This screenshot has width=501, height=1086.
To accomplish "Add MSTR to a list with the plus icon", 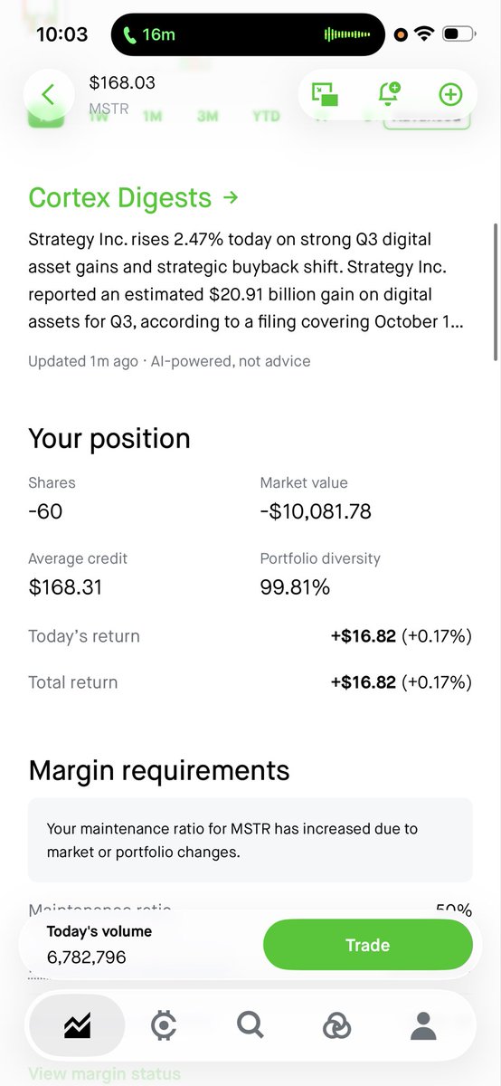I will tap(449, 94).
